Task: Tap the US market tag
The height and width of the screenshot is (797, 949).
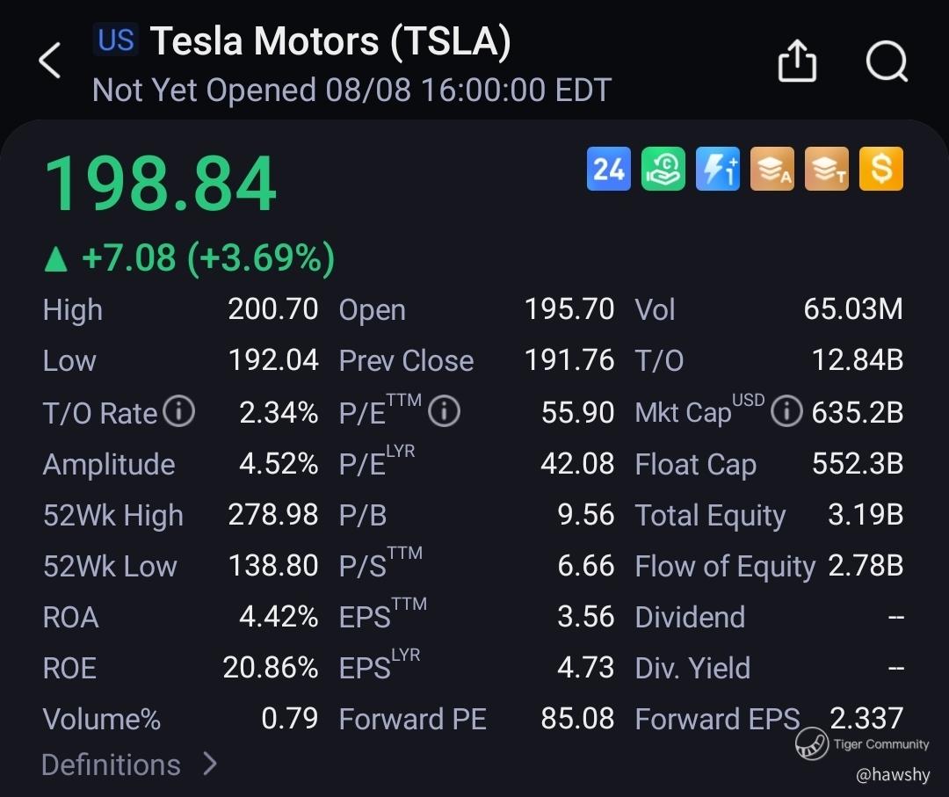Action: point(116,40)
